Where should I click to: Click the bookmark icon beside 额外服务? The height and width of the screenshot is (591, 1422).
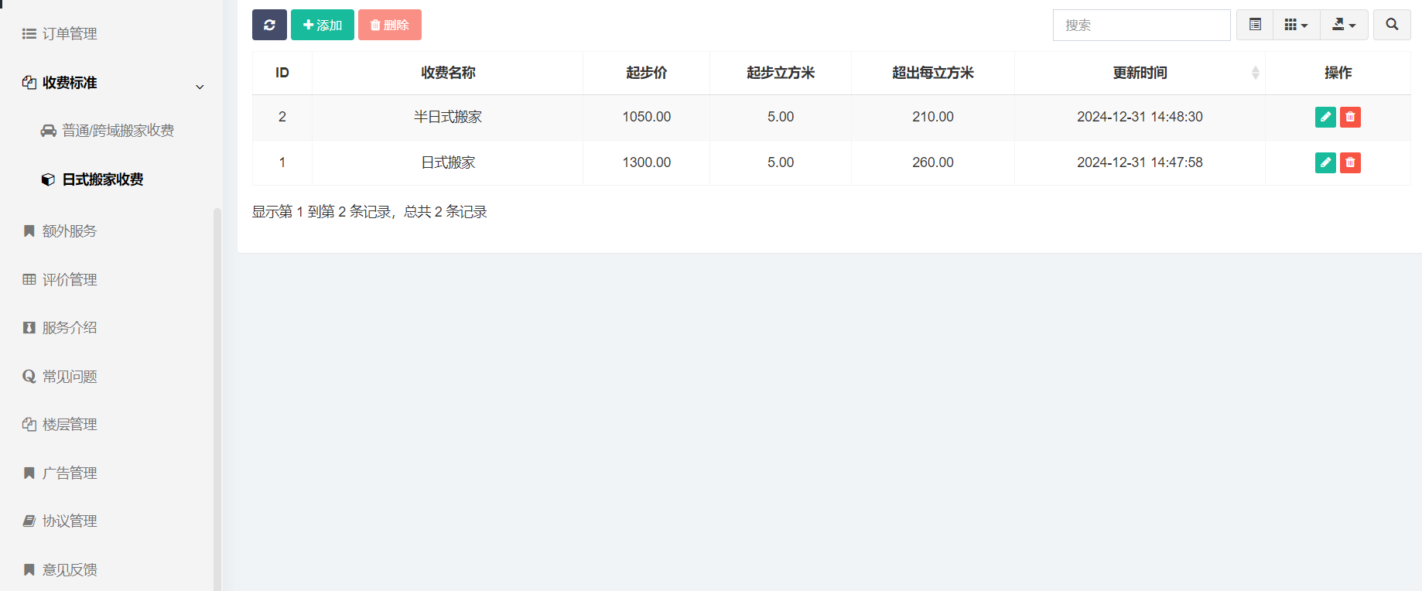pos(29,231)
